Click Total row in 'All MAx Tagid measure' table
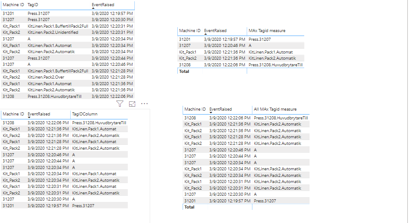 click(x=246, y=207)
